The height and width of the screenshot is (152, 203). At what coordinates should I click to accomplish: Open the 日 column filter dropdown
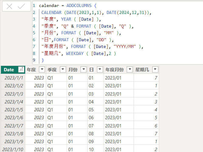point(100,69)
